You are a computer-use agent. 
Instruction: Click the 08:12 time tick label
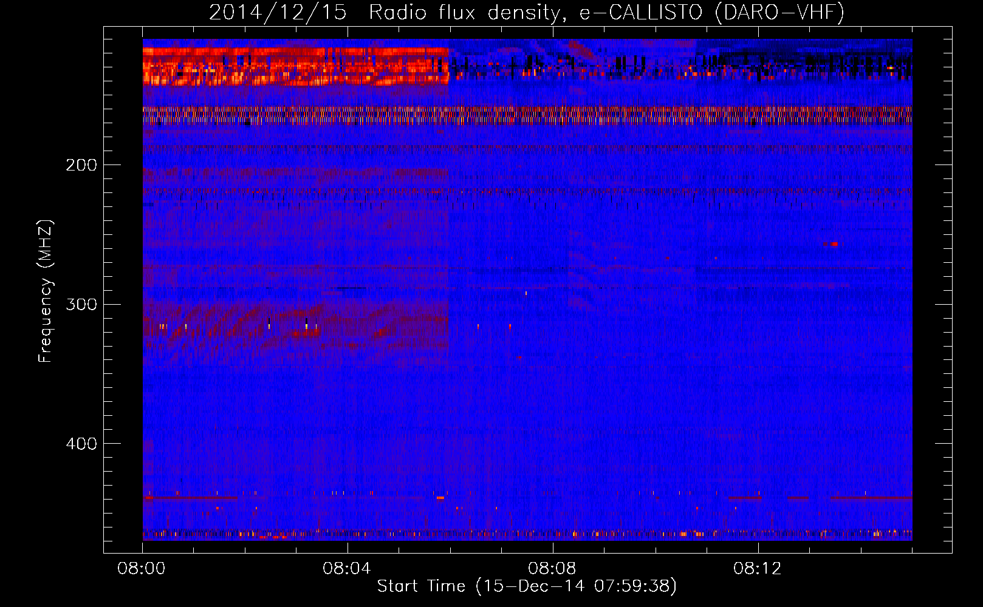[758, 568]
